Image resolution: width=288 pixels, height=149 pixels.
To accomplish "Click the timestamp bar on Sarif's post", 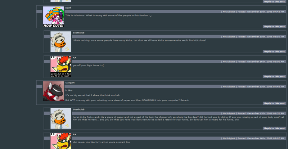I will pyautogui.click(x=175, y=12).
